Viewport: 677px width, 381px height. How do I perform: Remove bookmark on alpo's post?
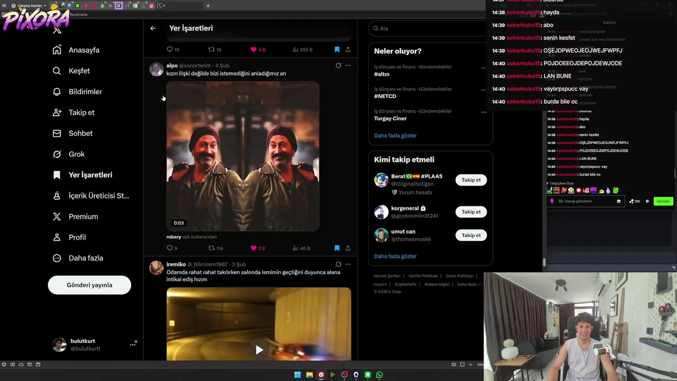pos(337,248)
